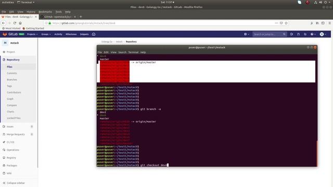
Task: Open Firefox Bookmarks menu
Action: [45, 12]
